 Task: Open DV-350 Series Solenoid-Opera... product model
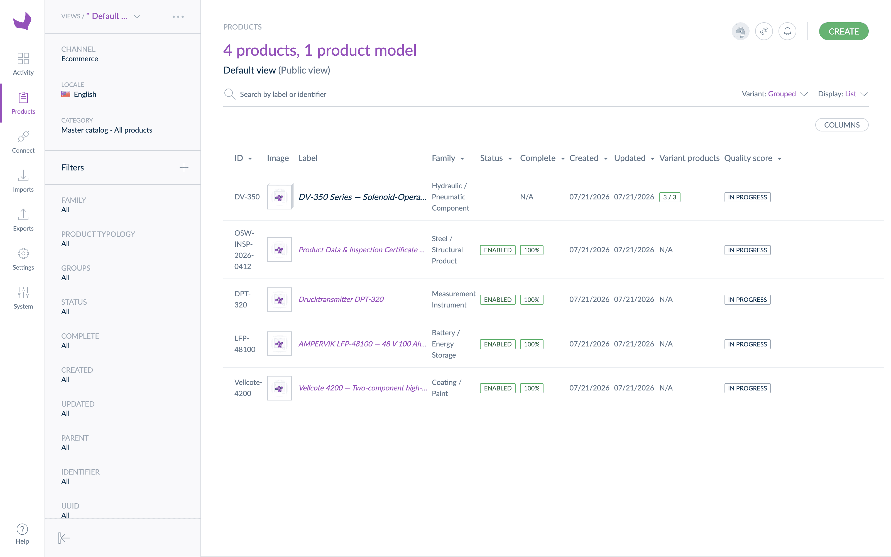(362, 197)
